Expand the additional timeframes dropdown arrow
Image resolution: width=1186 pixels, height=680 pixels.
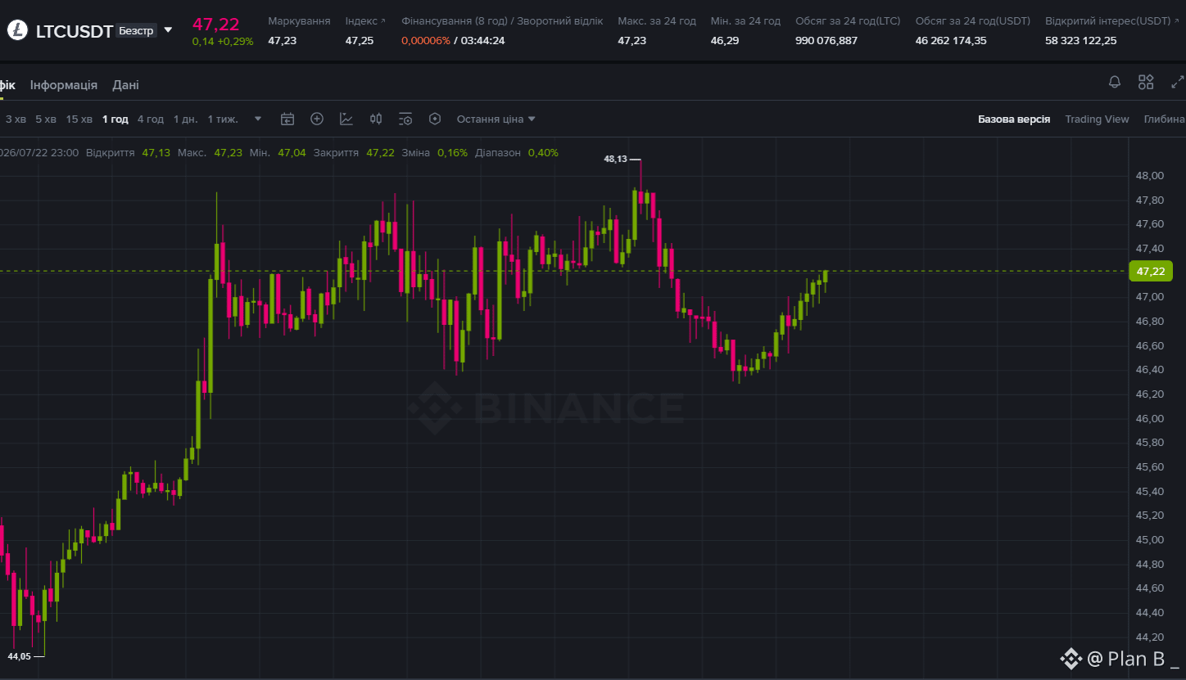[258, 119]
